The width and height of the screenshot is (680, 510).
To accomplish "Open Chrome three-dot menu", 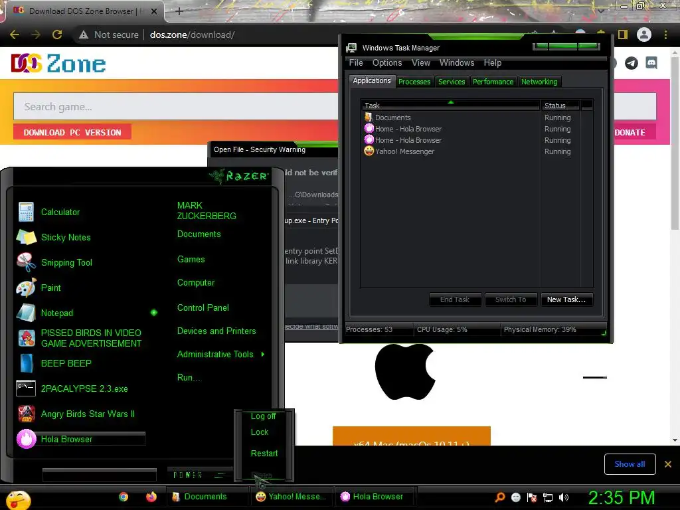I will coord(665,35).
